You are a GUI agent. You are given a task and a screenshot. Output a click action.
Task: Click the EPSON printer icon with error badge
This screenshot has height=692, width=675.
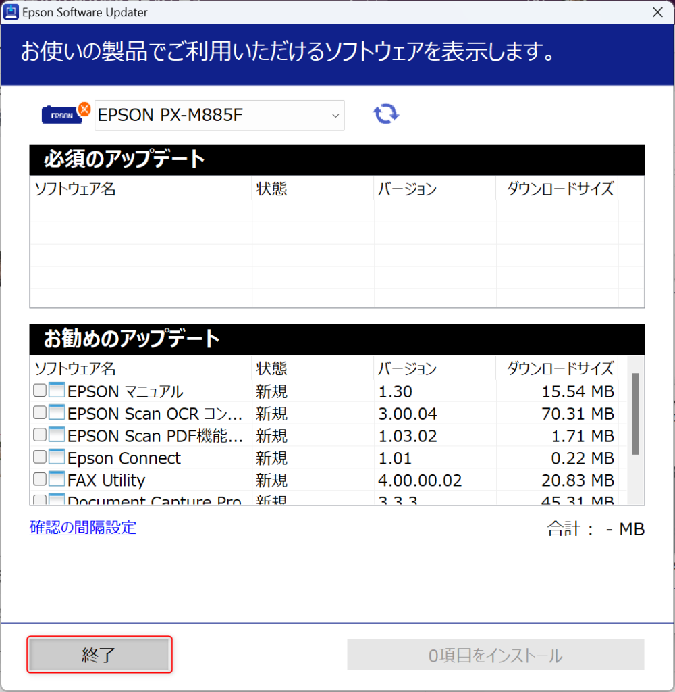tap(65, 114)
